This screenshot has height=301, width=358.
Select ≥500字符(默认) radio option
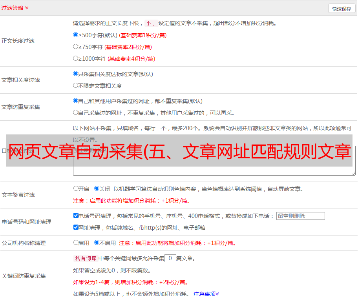click(76, 35)
